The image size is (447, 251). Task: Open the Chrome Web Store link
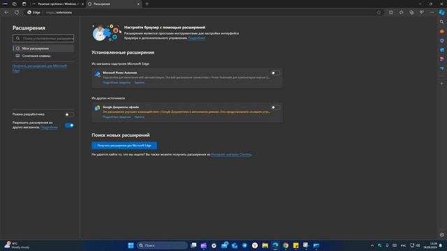click(x=231, y=155)
